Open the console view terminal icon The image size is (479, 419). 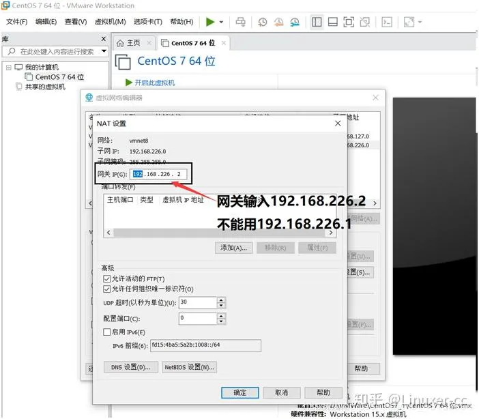[x=387, y=22]
